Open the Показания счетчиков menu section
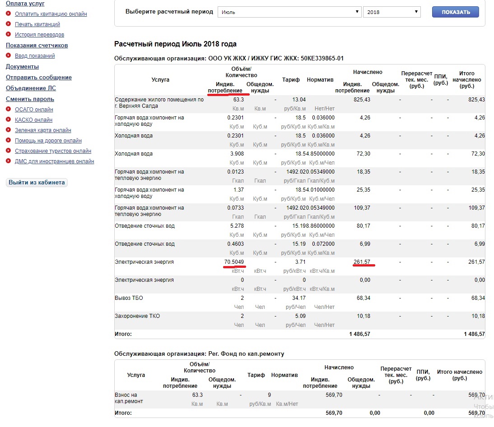Image resolution: width=494 pixels, height=427 pixels. pyautogui.click(x=37, y=45)
